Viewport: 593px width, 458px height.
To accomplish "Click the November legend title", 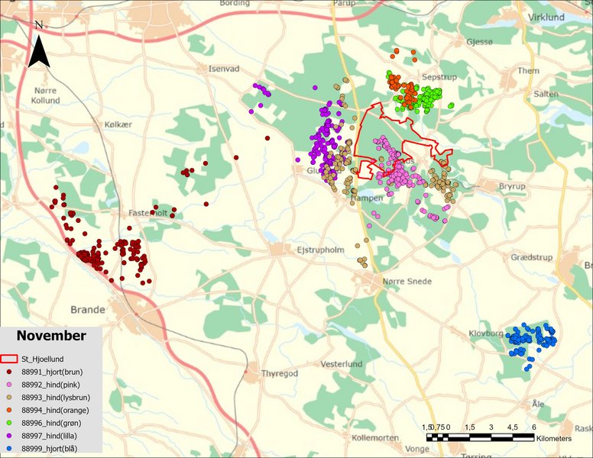I will point(51,336).
